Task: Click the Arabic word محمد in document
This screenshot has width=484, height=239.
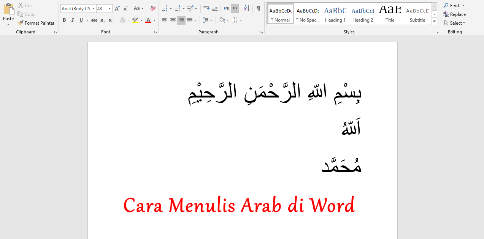Action: coord(341,166)
